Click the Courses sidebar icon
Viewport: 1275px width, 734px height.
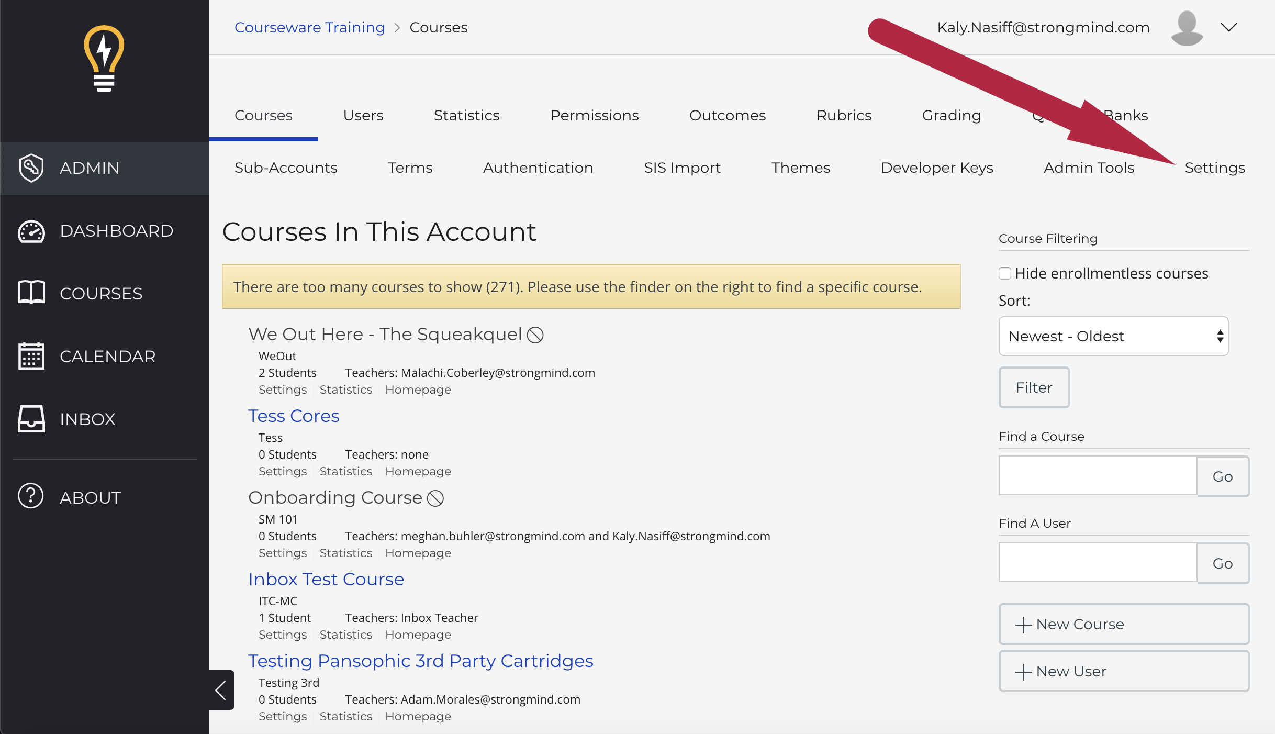click(31, 293)
